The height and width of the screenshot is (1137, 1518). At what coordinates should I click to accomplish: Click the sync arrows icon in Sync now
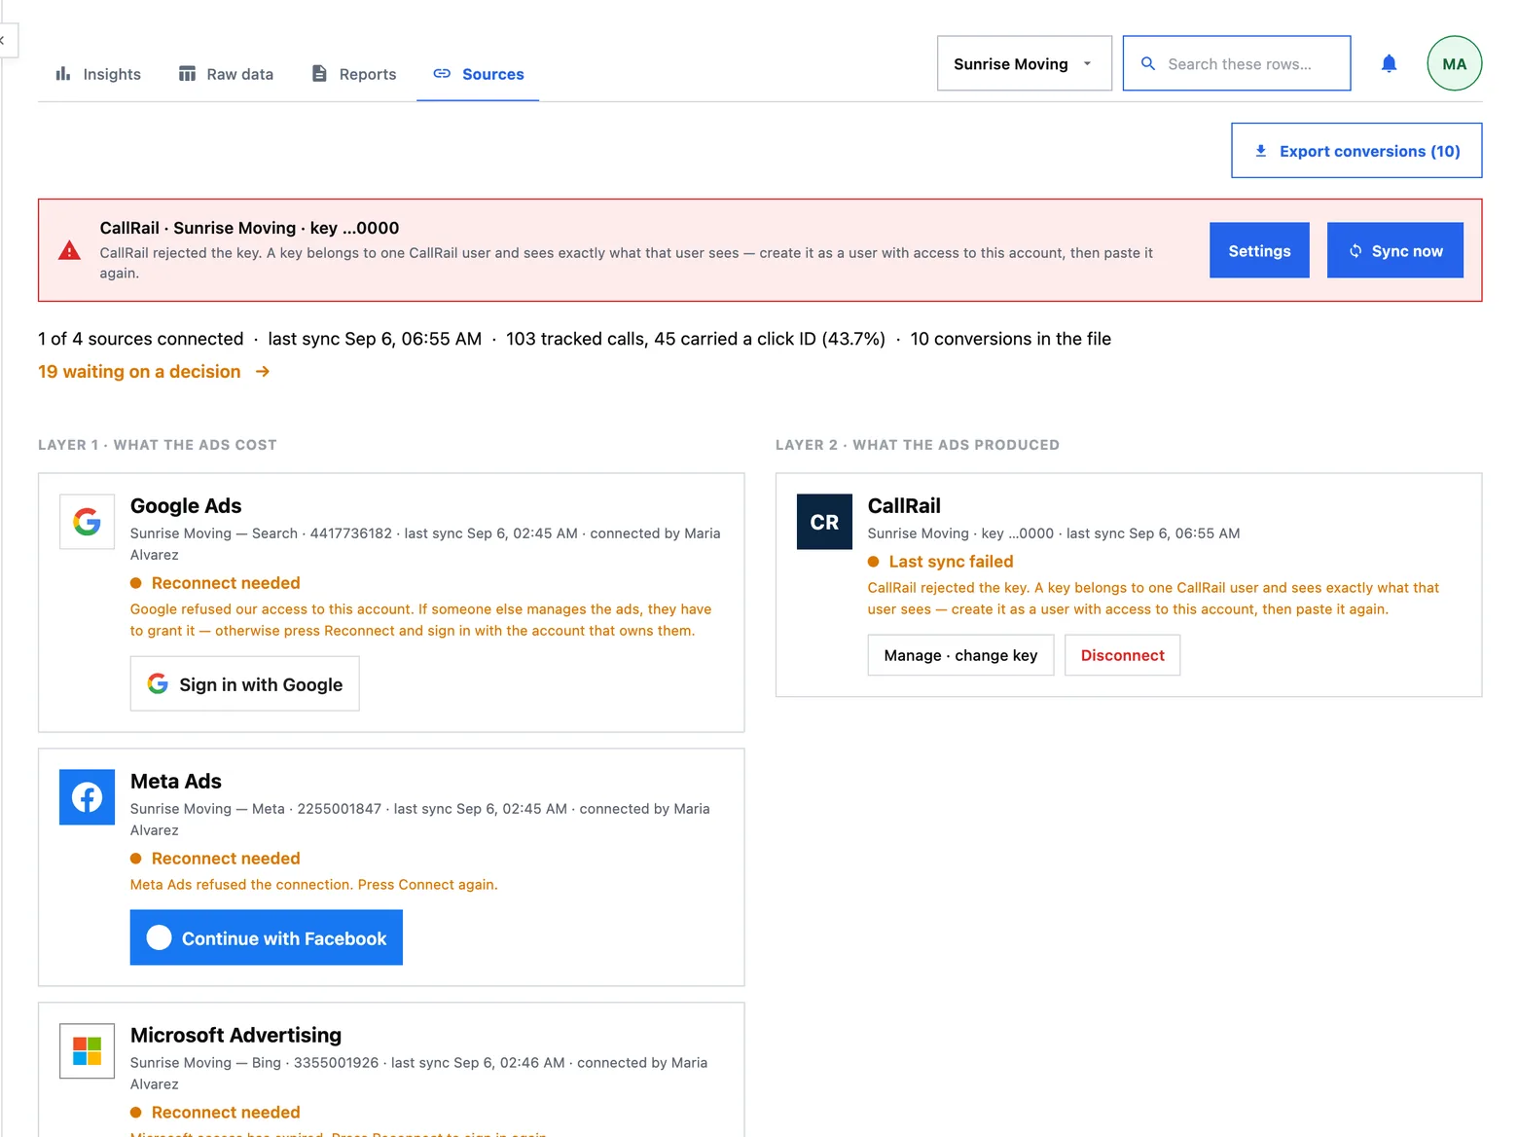(x=1355, y=251)
